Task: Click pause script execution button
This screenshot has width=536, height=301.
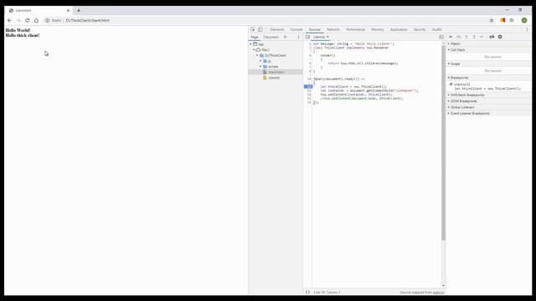Action: click(451, 37)
